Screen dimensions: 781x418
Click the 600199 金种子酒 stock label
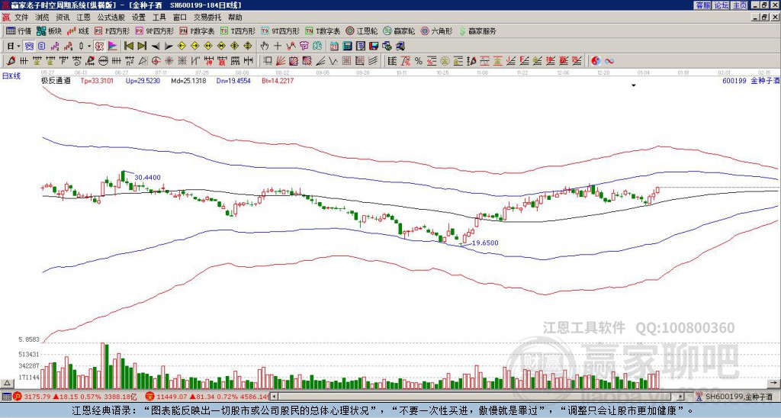pos(750,80)
